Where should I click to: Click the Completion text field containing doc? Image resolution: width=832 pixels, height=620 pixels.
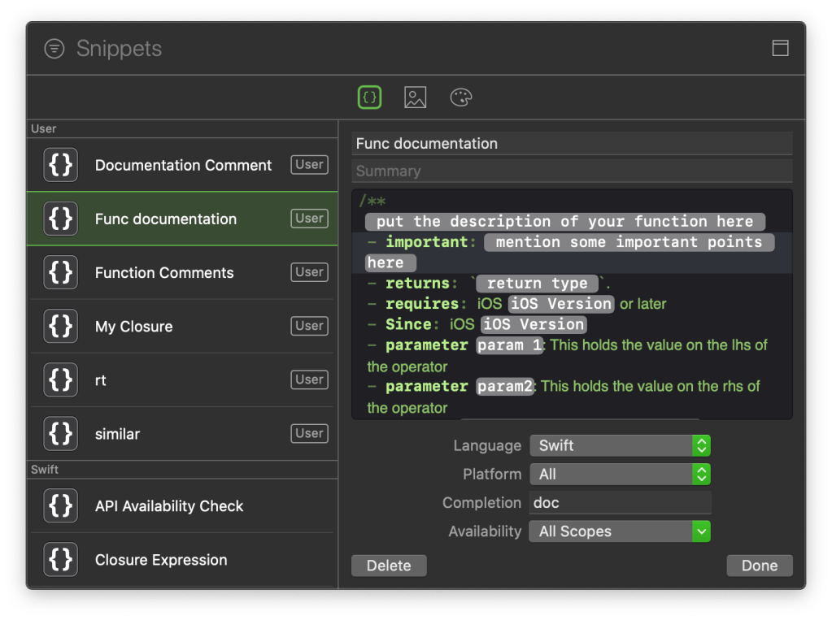pyautogui.click(x=620, y=502)
